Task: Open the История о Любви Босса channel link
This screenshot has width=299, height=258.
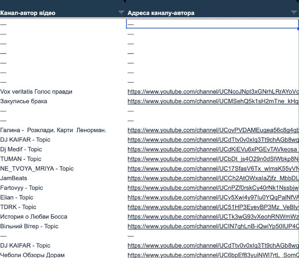Action: click(x=213, y=217)
